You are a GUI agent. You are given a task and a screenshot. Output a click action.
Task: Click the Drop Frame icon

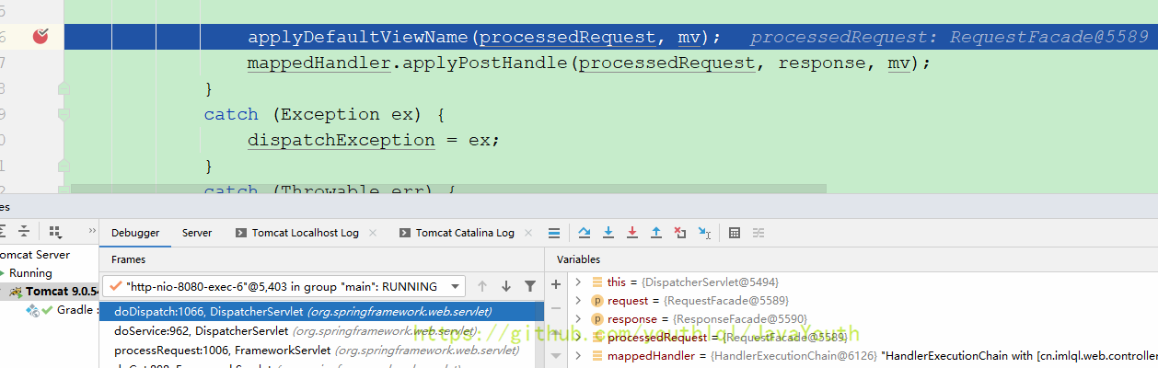coord(680,233)
